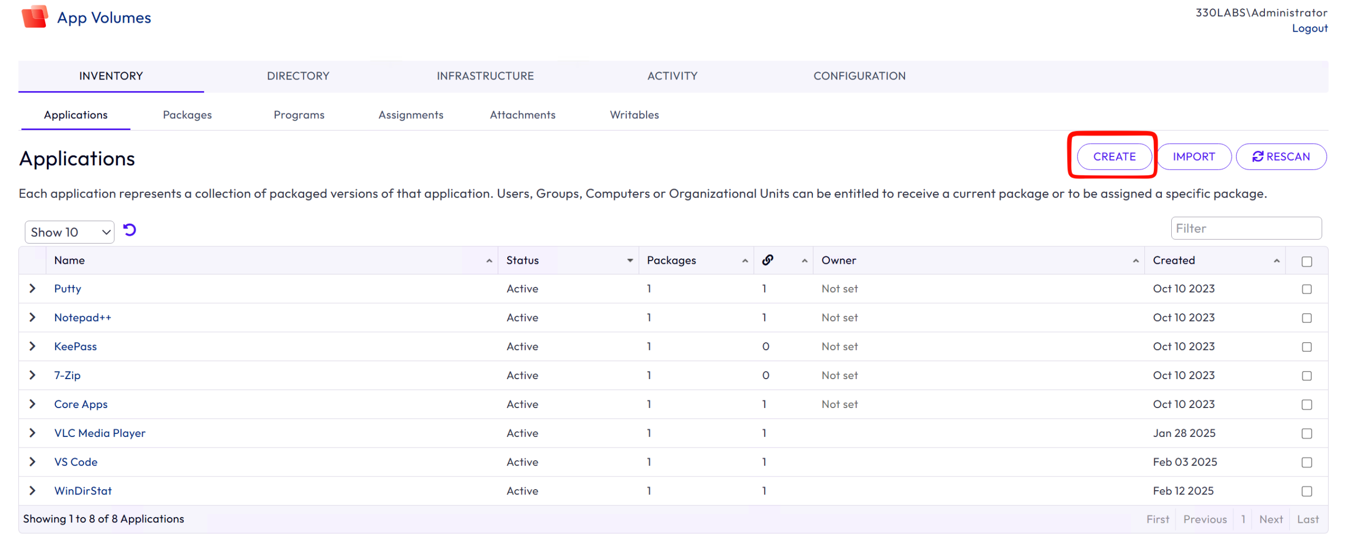This screenshot has width=1347, height=537.
Task: Open the Notepad++ application link
Action: [x=83, y=317]
